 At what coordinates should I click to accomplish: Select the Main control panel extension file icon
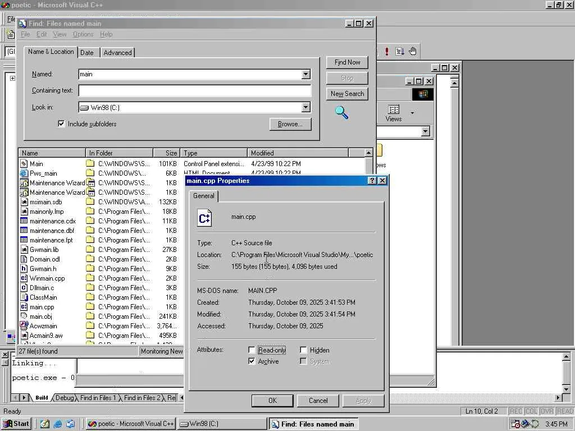pos(24,163)
